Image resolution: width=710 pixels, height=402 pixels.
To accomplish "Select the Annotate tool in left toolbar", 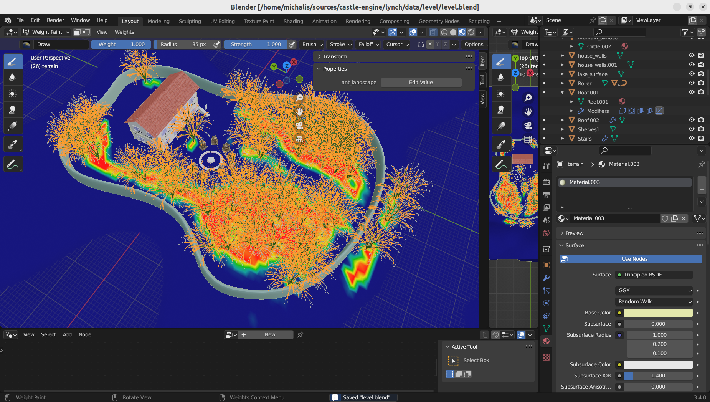I will [13, 164].
